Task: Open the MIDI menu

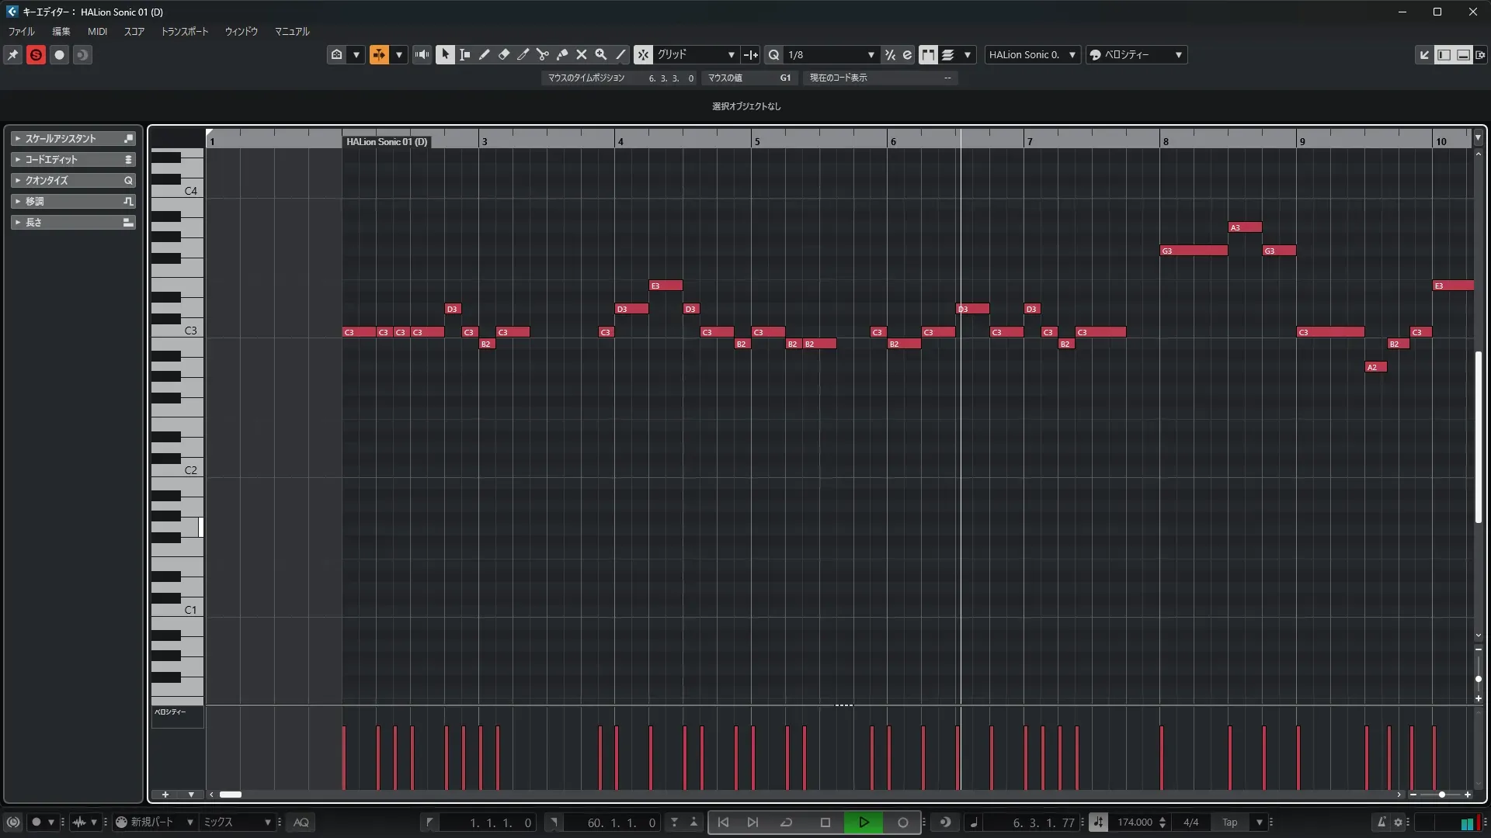Action: pyautogui.click(x=97, y=32)
